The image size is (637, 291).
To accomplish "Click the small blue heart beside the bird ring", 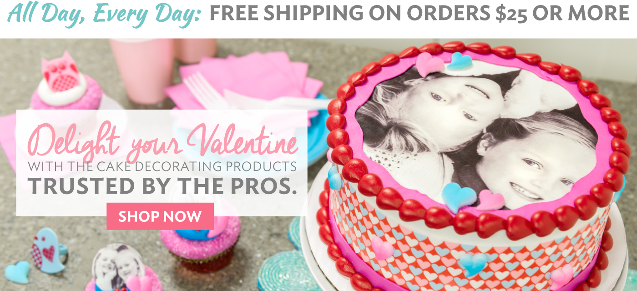I will click(x=17, y=271).
